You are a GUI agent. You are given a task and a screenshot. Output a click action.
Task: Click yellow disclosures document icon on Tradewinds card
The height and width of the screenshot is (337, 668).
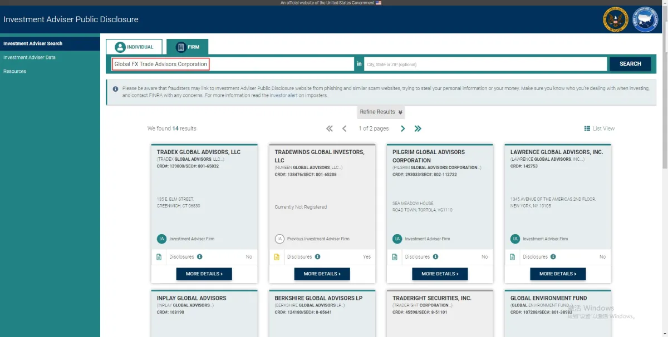tap(277, 257)
